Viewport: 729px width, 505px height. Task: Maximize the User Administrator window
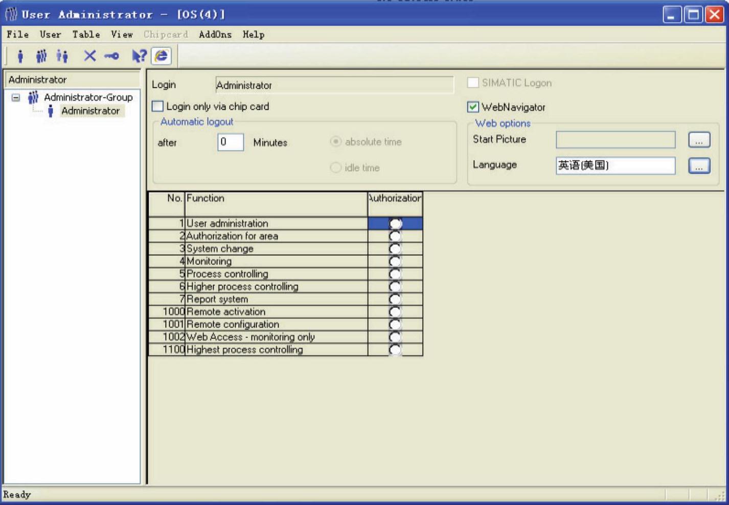pos(694,14)
